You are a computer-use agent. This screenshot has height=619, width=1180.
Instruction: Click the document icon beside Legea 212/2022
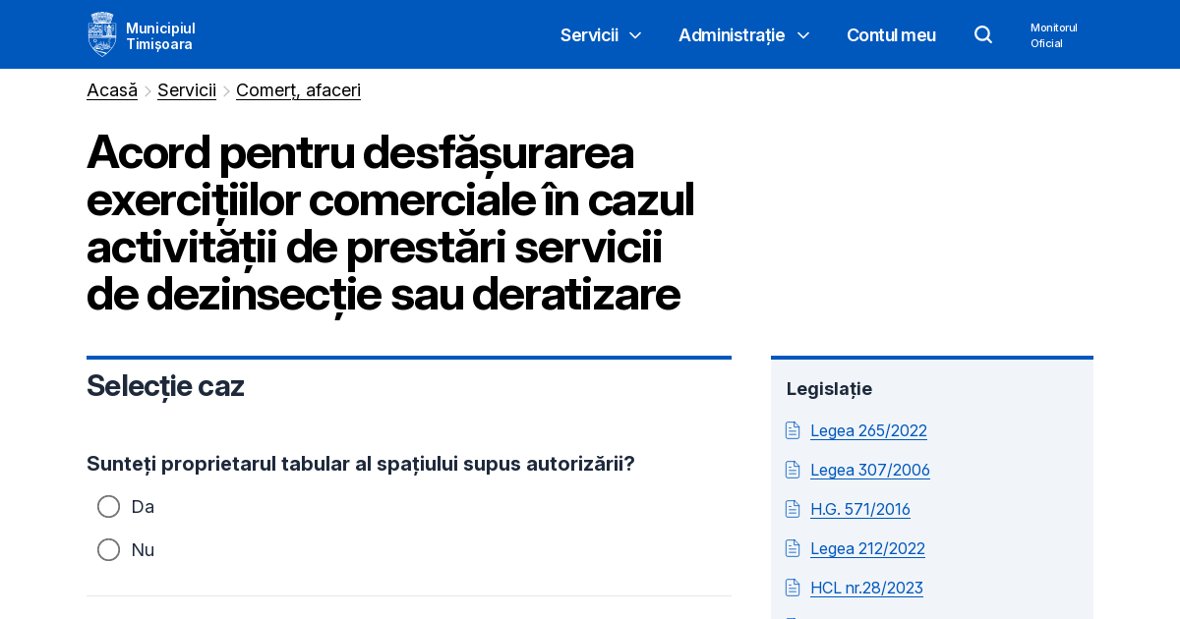(x=793, y=548)
